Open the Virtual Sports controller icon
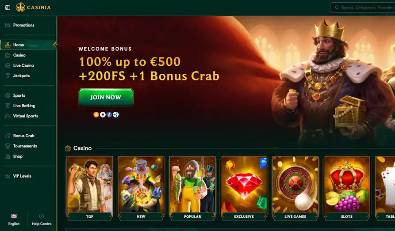Screen dimensions: 395x231 8,116
